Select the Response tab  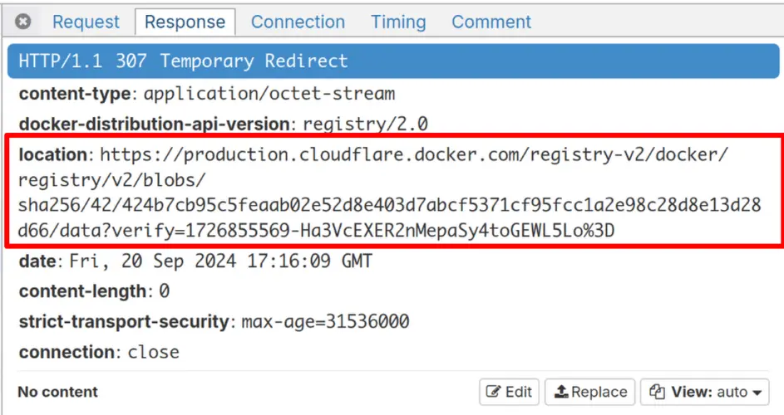coord(185,22)
